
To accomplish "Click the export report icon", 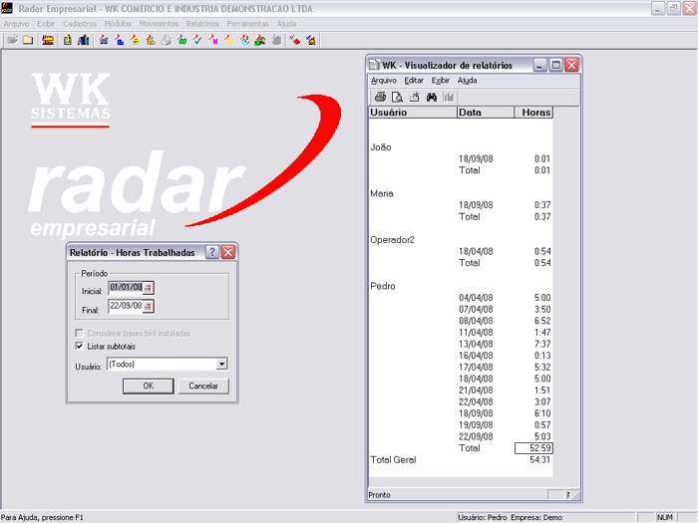I will pos(414,97).
